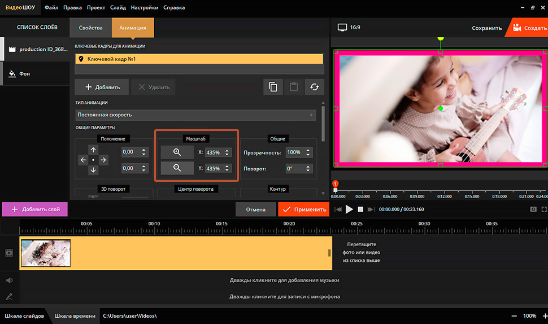
Task: Increase the scale X value stepper
Action: pos(227,150)
